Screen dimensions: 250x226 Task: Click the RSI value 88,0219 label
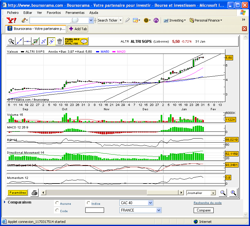[x=232, y=140]
